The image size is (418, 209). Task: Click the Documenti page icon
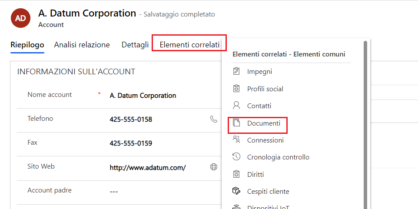point(236,123)
